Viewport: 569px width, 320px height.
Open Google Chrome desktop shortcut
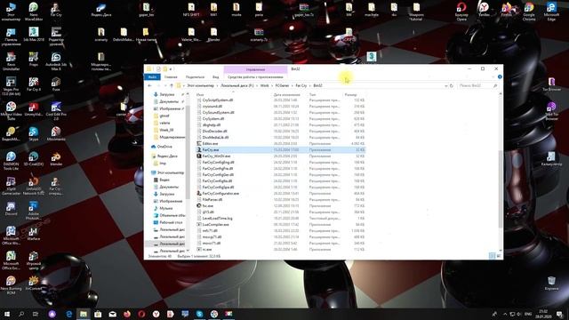click(x=529, y=11)
